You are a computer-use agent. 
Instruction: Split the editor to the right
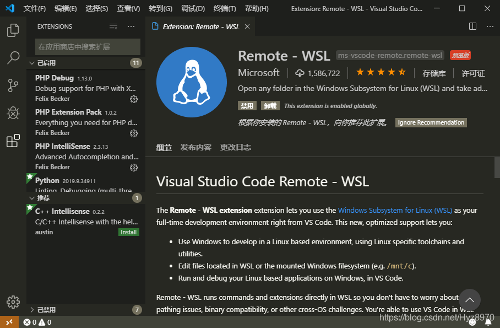472,26
